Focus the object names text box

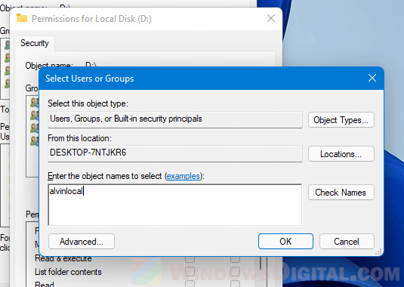pyautogui.click(x=175, y=205)
